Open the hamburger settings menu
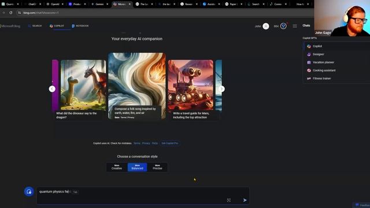This screenshot has width=370, height=208. pos(295,26)
